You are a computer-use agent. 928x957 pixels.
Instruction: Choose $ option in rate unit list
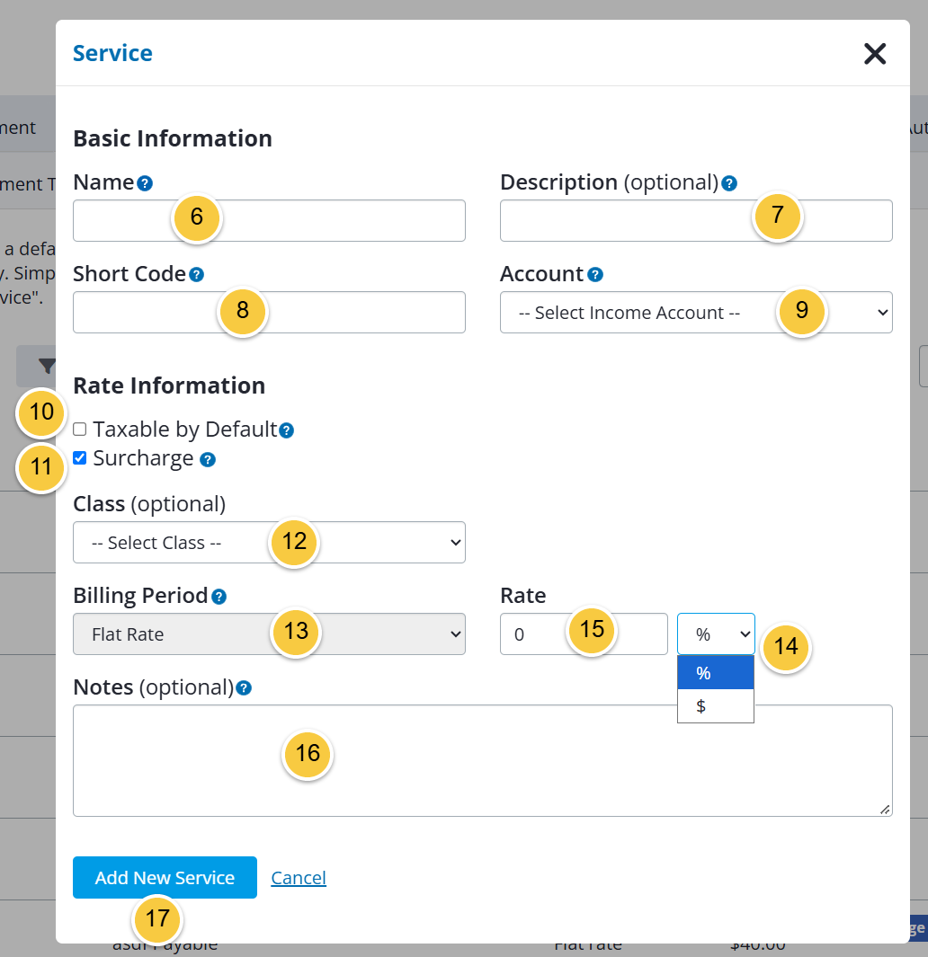pos(716,706)
